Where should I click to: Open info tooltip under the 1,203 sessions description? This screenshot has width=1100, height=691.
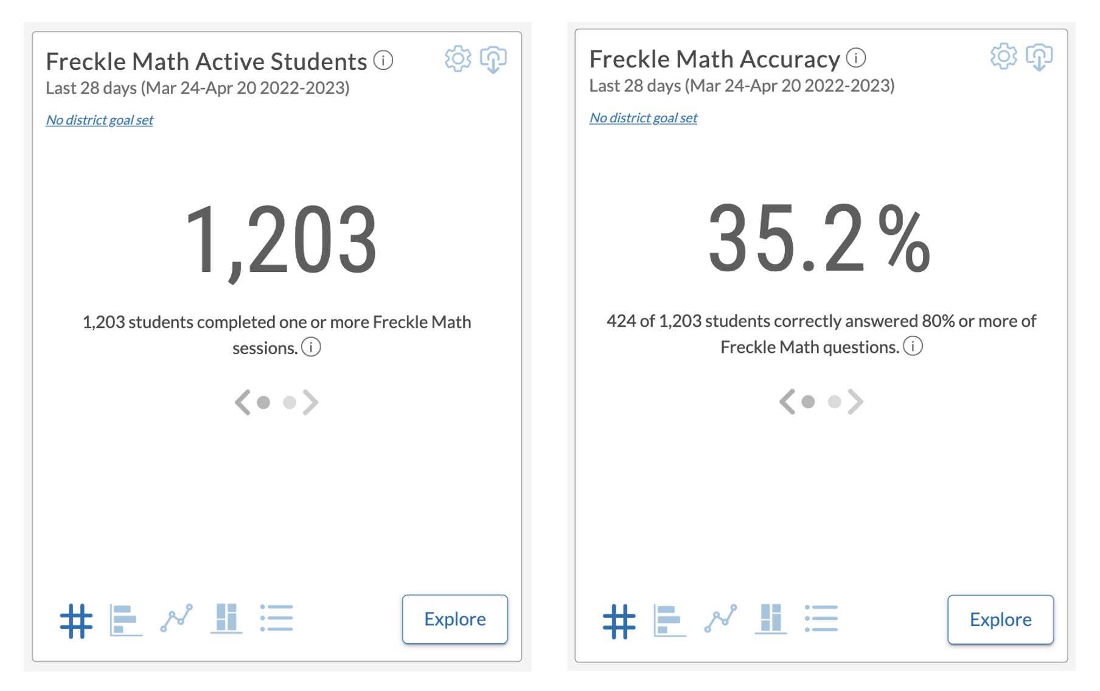pos(311,347)
